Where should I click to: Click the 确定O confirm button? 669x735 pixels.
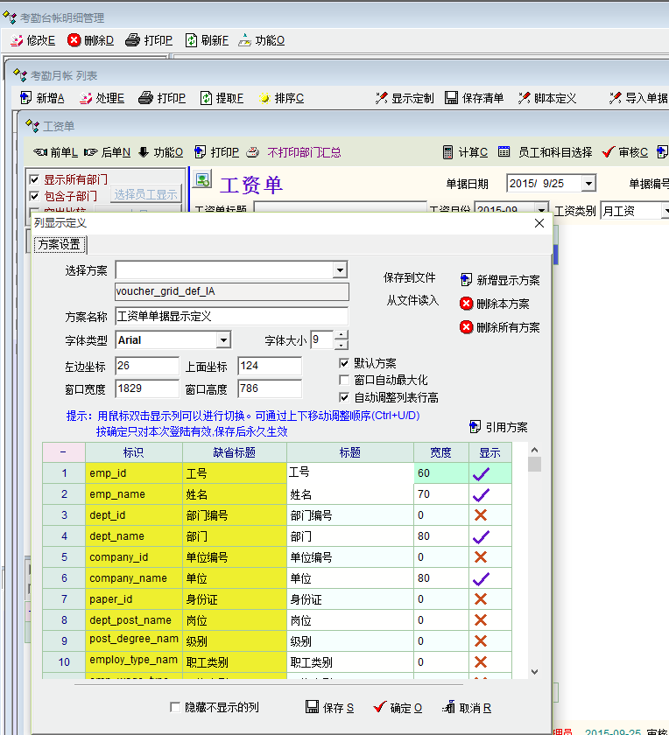(397, 707)
